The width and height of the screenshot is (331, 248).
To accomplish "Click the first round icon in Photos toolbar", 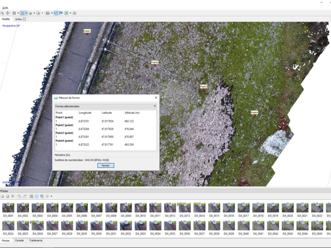I will [x=2, y=196].
